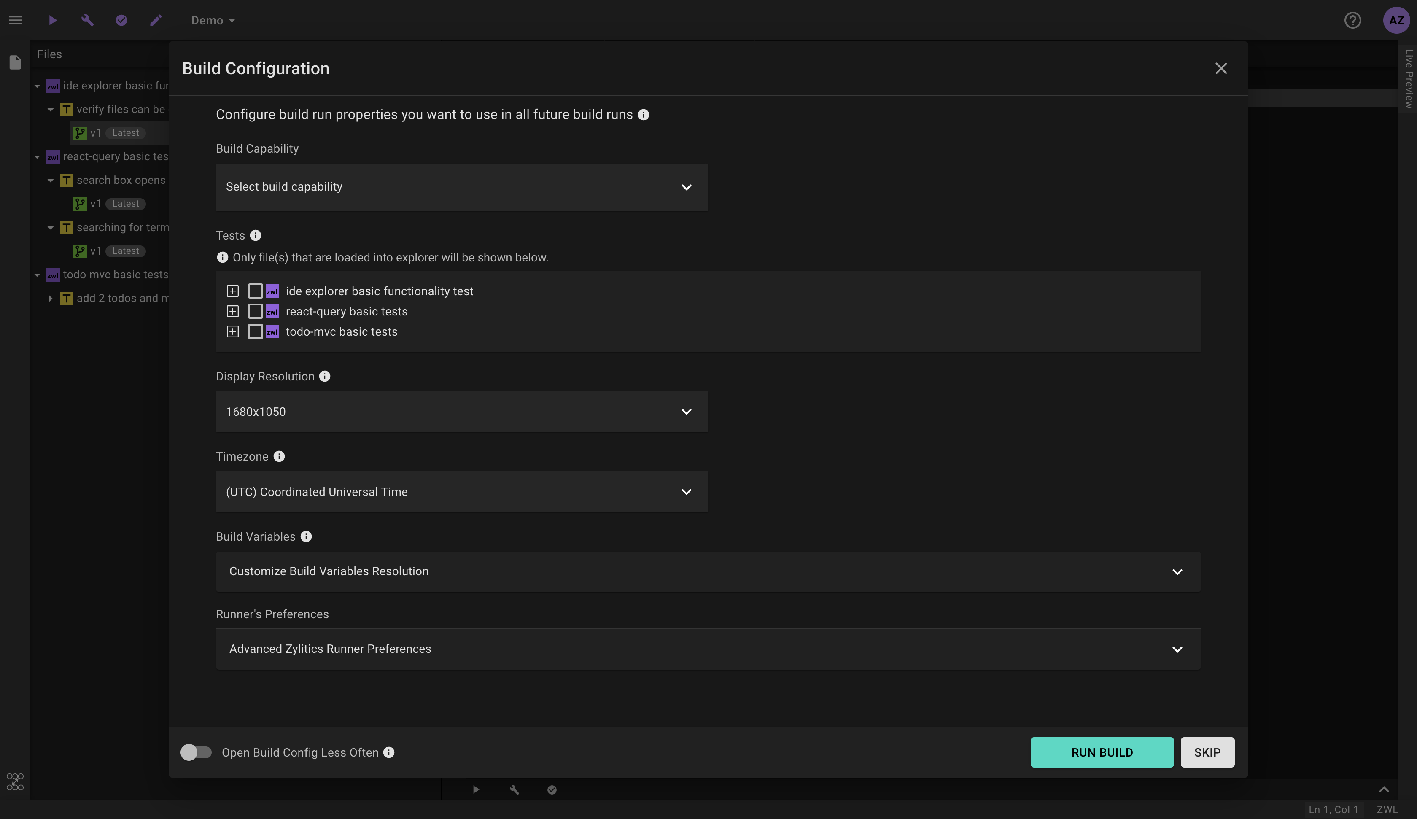1417x819 pixels.
Task: Click the Display Resolution info icon
Action: [324, 376]
